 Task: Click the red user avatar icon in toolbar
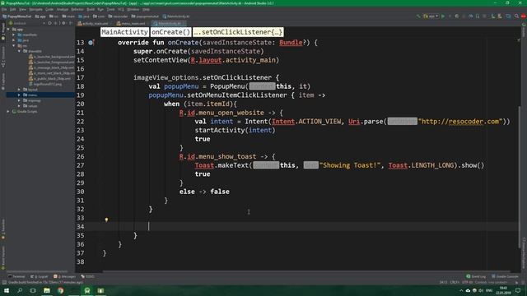[x=524, y=16]
